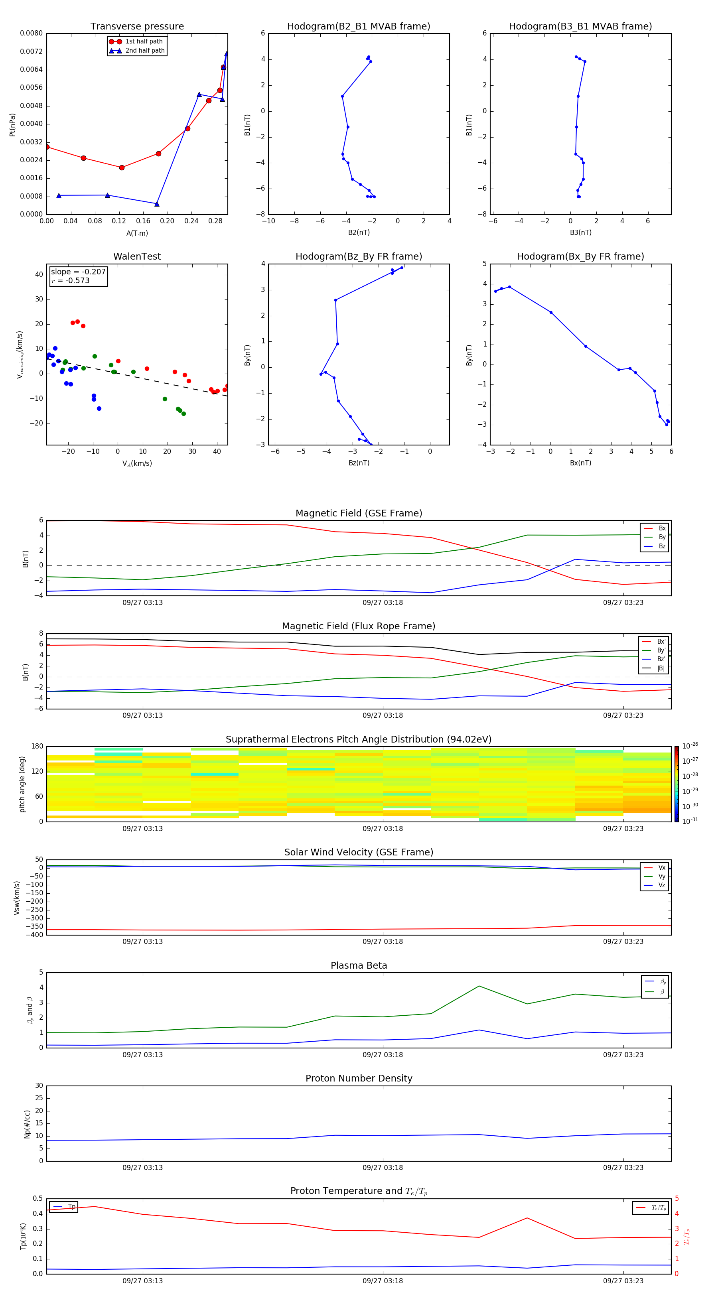Click the "B2(nT)" x-axis label
This screenshot has width=718, height=1316.
point(359,232)
